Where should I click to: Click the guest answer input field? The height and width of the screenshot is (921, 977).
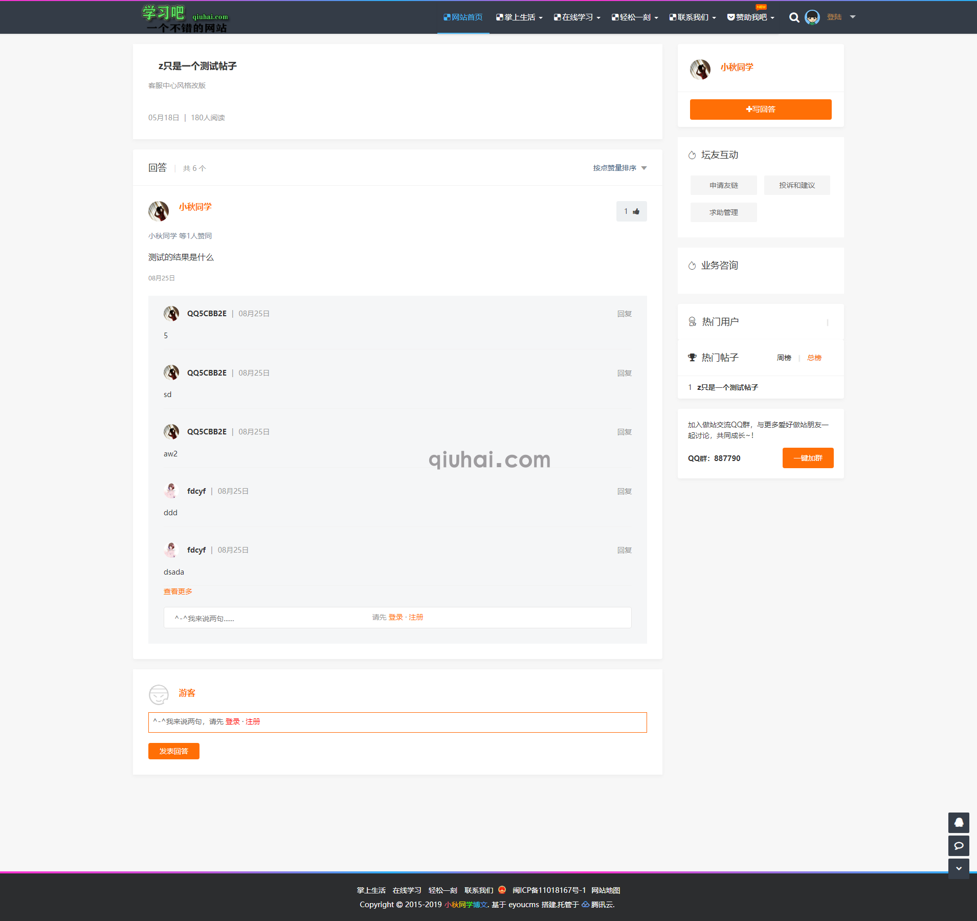point(397,722)
